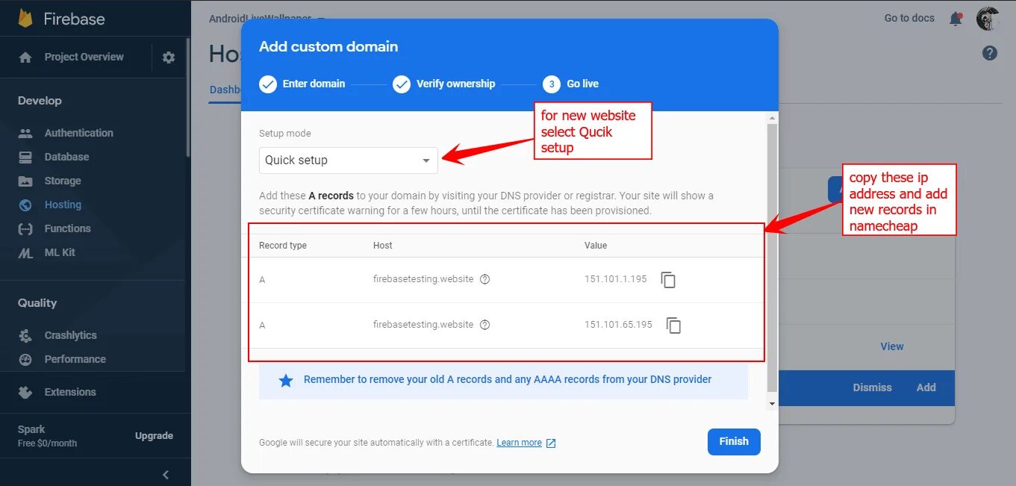Click the Extensions puzzle icon
This screenshot has width=1016, height=486.
(x=25, y=393)
